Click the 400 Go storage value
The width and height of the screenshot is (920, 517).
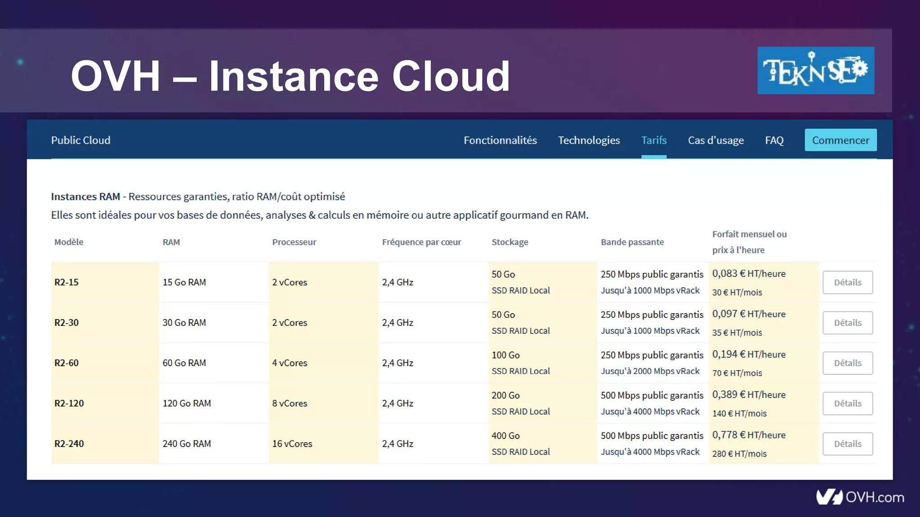(x=505, y=436)
